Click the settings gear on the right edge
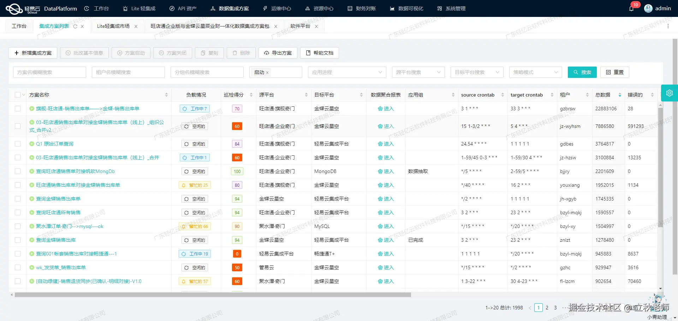The image size is (678, 321). [x=669, y=93]
